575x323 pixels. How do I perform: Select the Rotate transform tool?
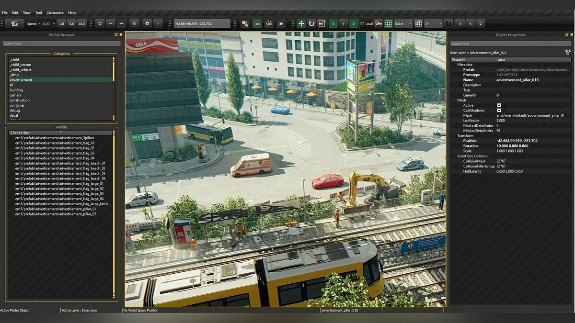(311, 23)
